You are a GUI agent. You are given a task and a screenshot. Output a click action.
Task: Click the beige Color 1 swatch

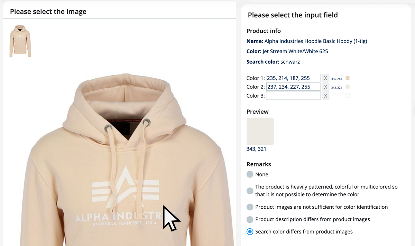(348, 78)
